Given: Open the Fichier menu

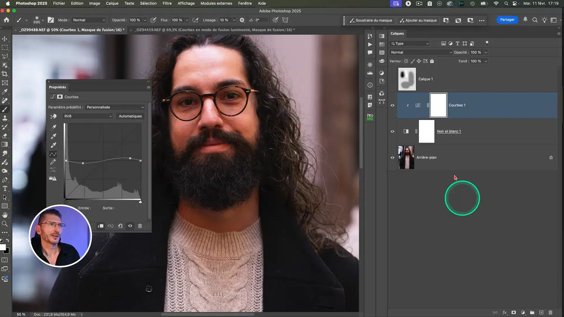Looking at the screenshot, I should pos(59,3).
